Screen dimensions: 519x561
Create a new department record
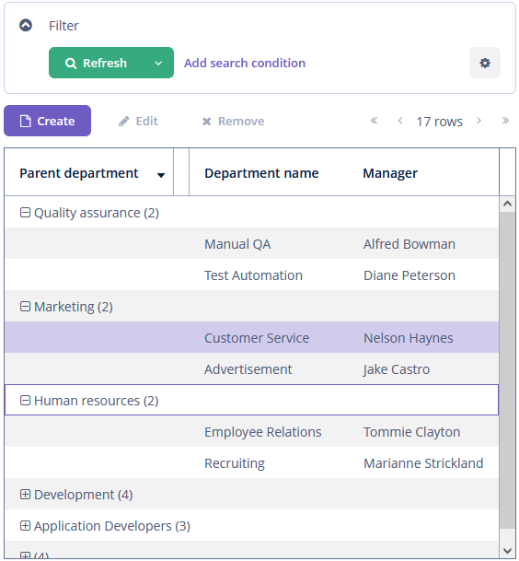[x=47, y=121]
